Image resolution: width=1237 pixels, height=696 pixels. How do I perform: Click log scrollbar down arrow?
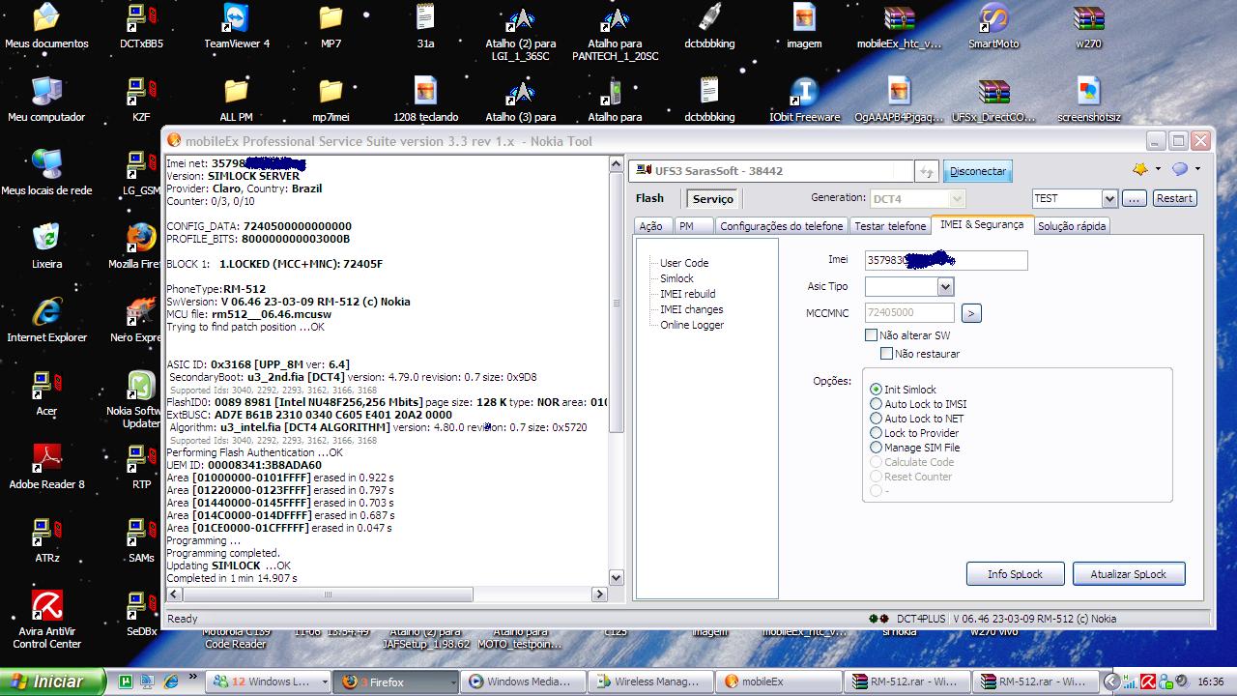(617, 578)
